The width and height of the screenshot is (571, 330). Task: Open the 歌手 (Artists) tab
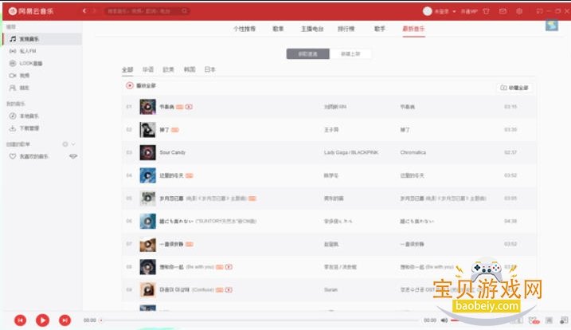click(380, 29)
